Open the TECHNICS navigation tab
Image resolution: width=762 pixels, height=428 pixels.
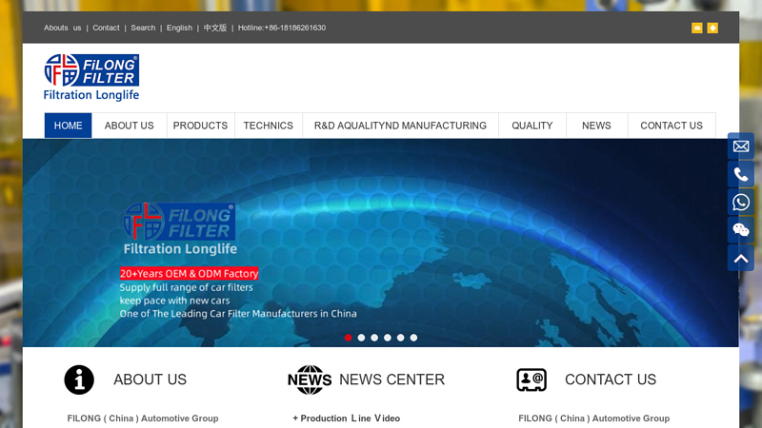click(269, 126)
